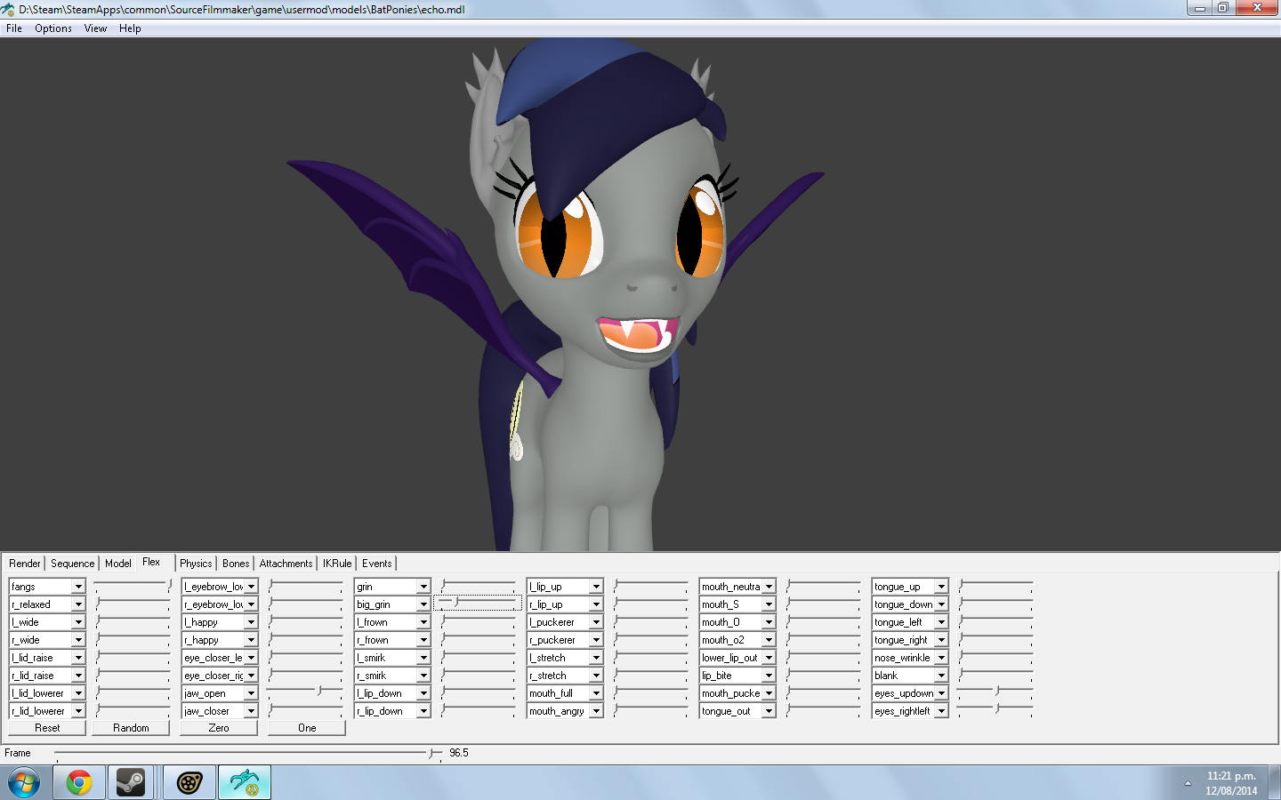Switch to Source Filmmaker taskbar icon

[189, 783]
